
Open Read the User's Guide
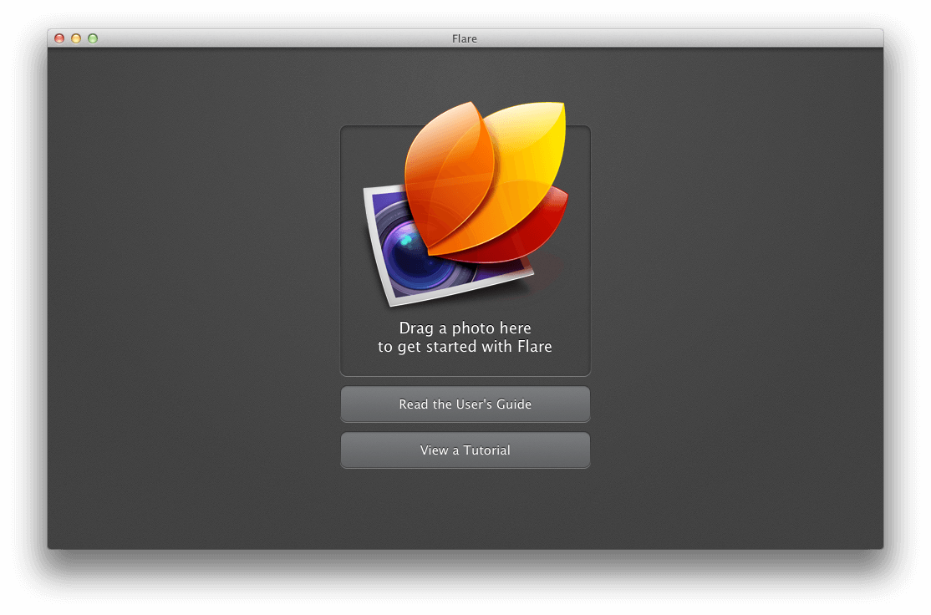click(x=465, y=404)
